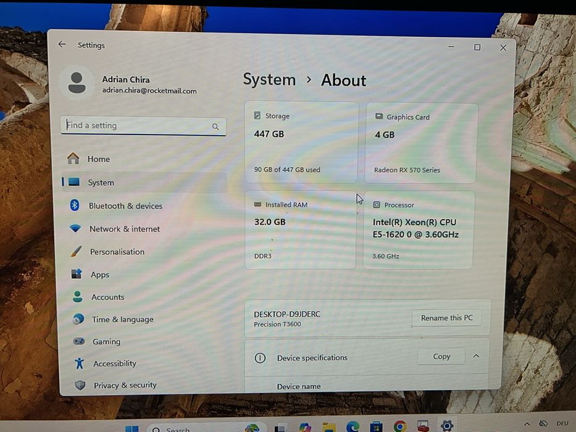576x432 pixels.
Task: Switch DEU keyboard language indicator
Action: (562, 423)
